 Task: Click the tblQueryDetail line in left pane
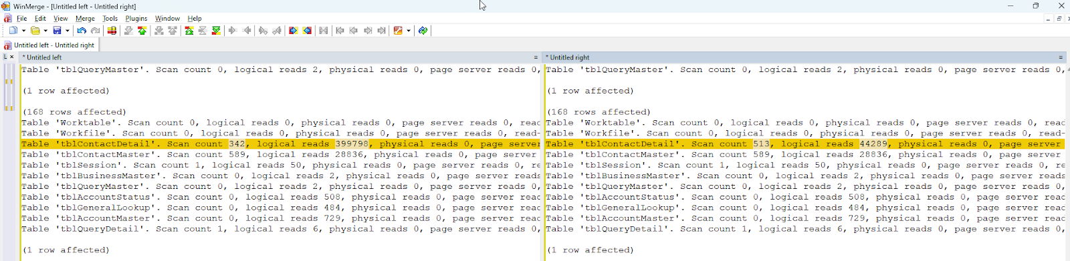281,230
